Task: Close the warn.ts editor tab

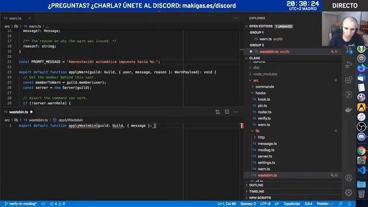Action: pyautogui.click(x=29, y=18)
